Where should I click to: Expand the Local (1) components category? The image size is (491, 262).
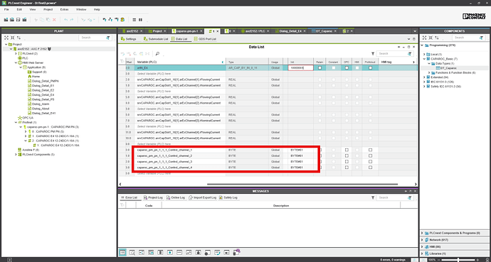pyautogui.click(x=425, y=55)
